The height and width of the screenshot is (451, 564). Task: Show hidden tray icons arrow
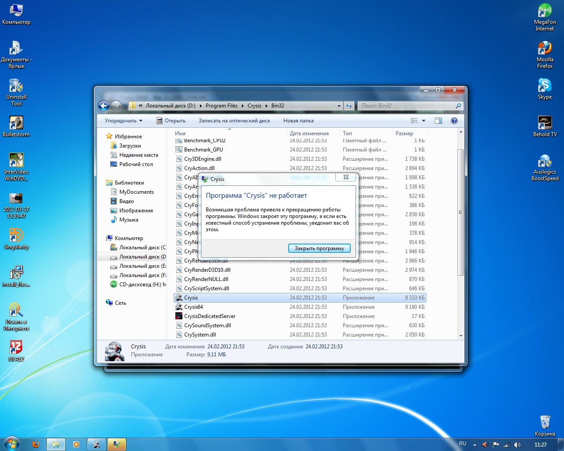click(475, 445)
